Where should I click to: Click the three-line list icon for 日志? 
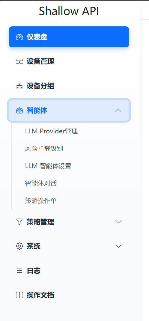pos(19,271)
